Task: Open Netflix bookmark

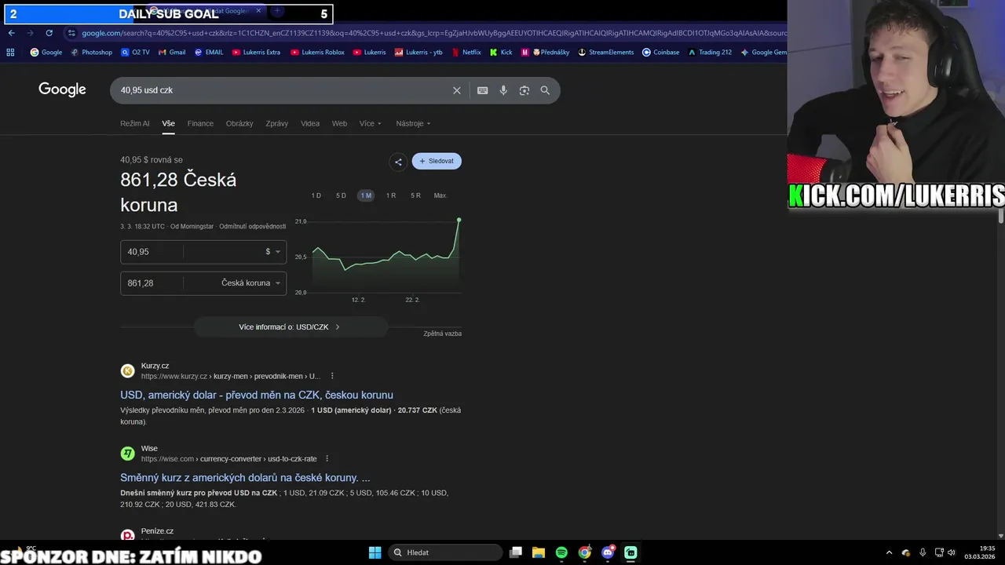Action: [x=466, y=53]
